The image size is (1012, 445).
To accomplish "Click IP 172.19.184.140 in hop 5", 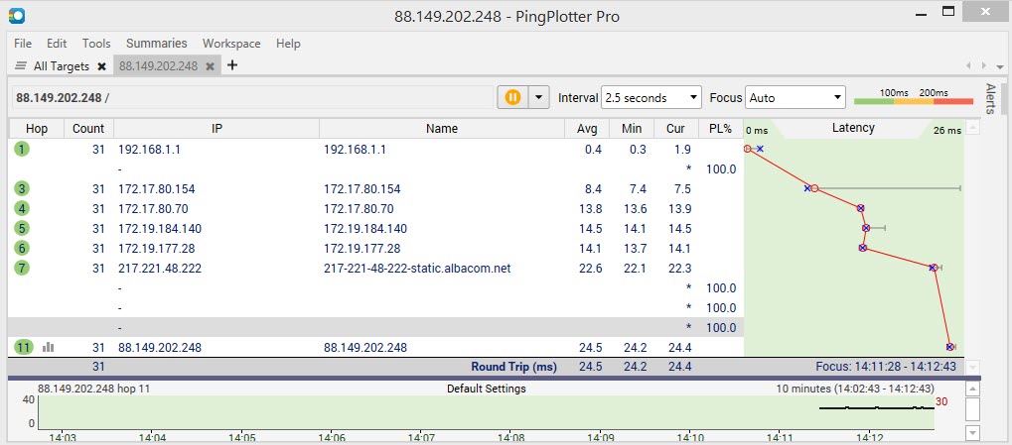I will 160,229.
